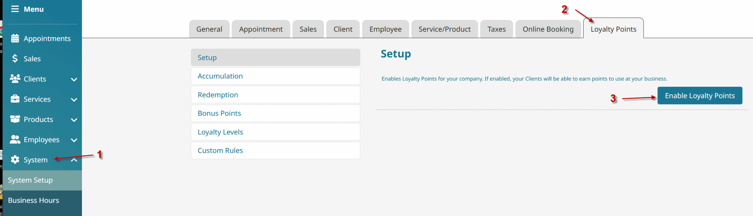Collapse the System submenu chevron
The image size is (753, 216).
tap(74, 160)
